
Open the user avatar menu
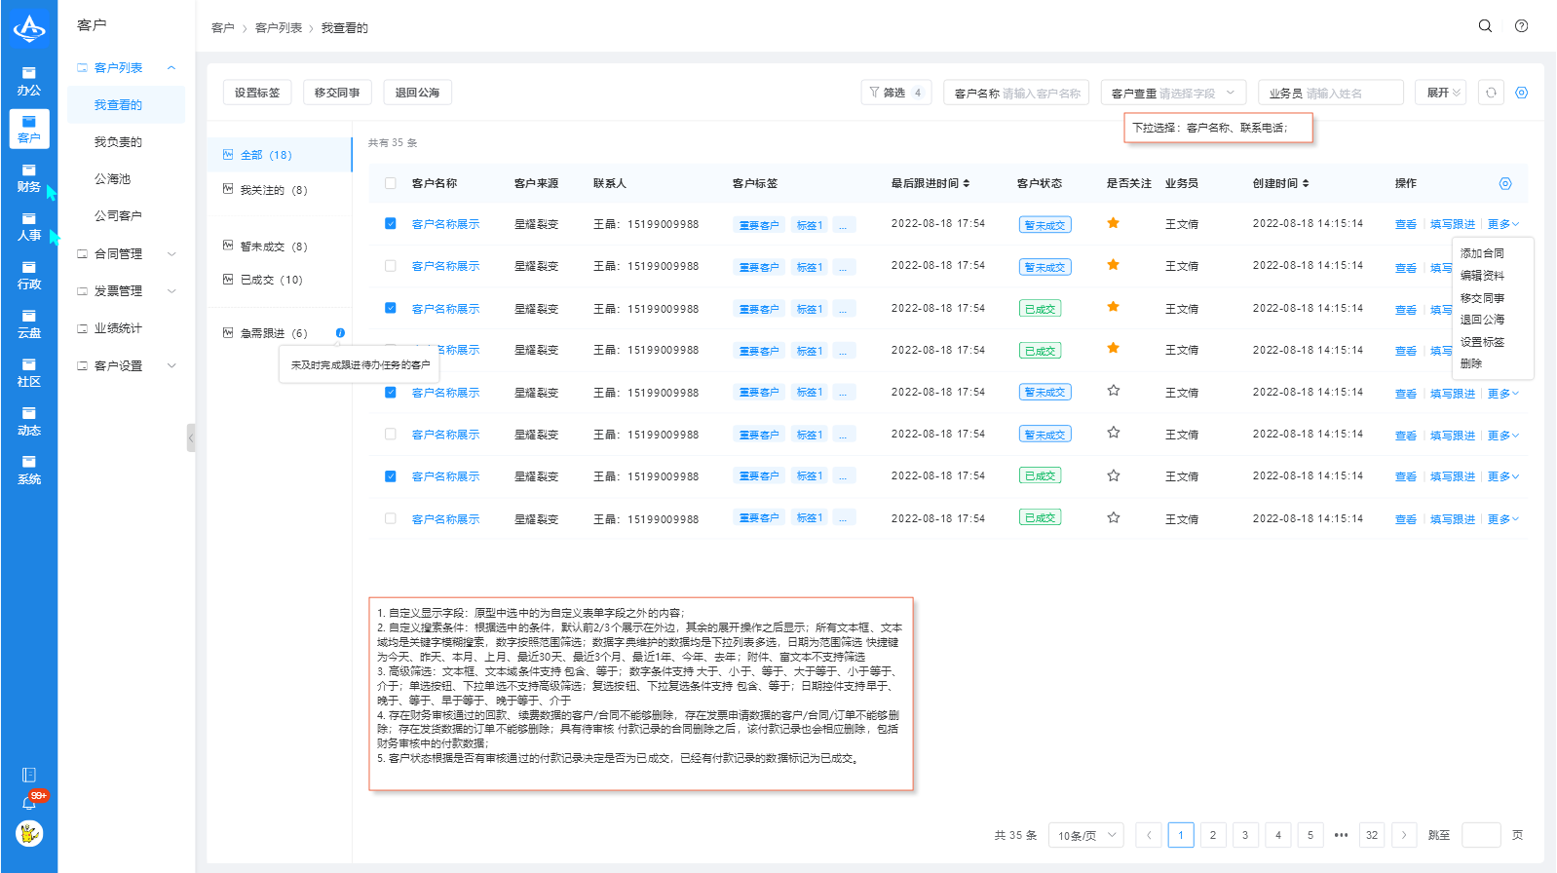tap(29, 834)
